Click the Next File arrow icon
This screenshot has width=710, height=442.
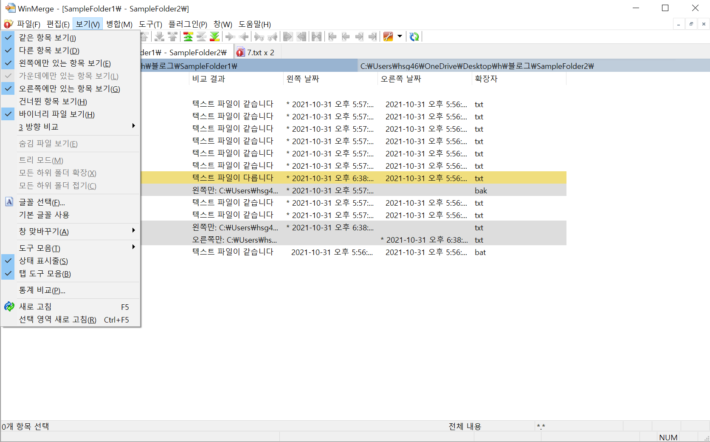point(359,37)
